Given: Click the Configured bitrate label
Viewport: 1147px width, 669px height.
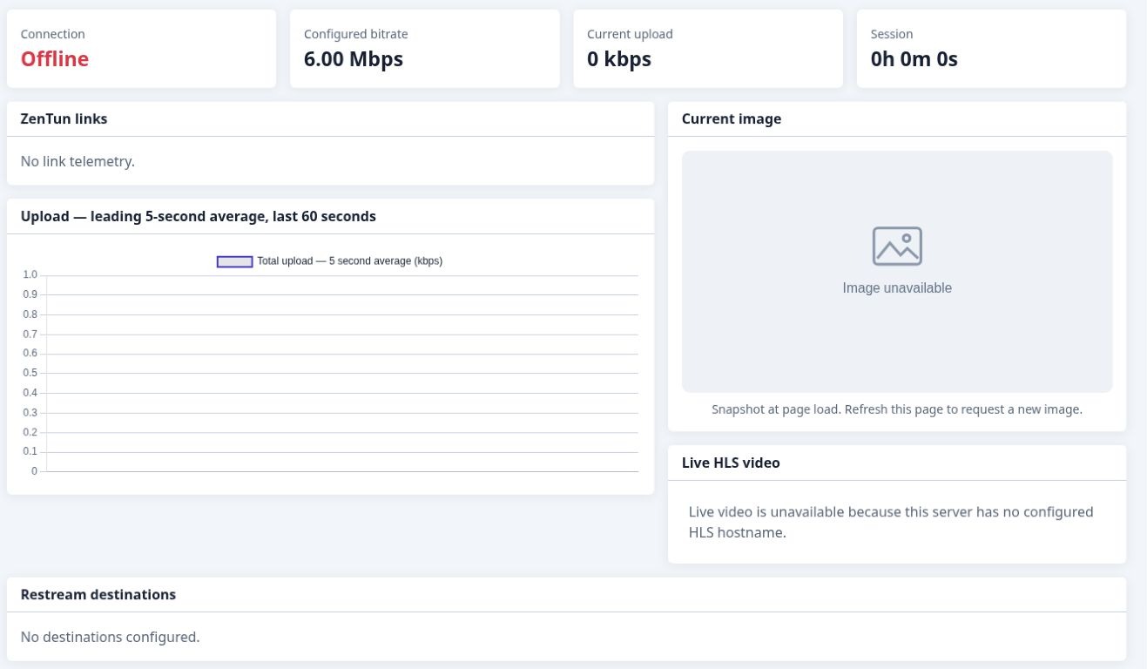Looking at the screenshot, I should point(356,34).
